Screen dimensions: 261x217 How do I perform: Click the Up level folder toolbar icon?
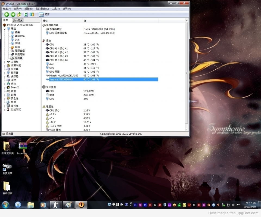(x=19, y=14)
